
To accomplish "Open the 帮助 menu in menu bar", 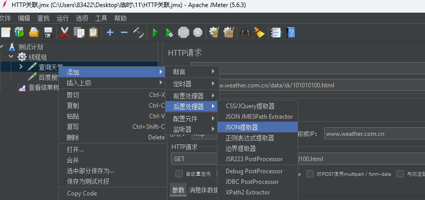I will click(x=120, y=18).
